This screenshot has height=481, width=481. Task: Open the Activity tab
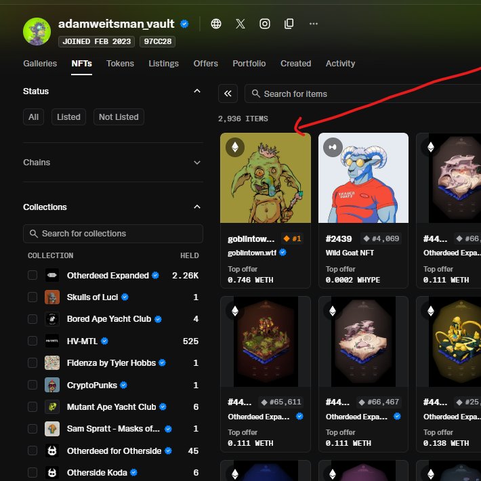[340, 64]
